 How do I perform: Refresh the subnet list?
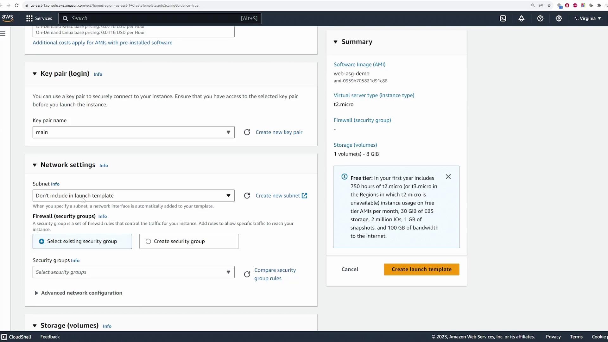(247, 196)
